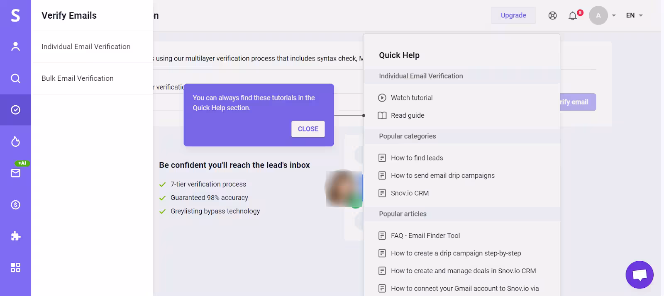This screenshot has height=296, width=664.
Task: Click Watch tutorial in Quick Help
Action: [x=411, y=98]
